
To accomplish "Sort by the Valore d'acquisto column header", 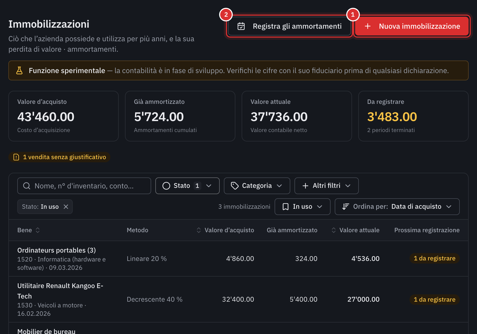I will pyautogui.click(x=225, y=230).
